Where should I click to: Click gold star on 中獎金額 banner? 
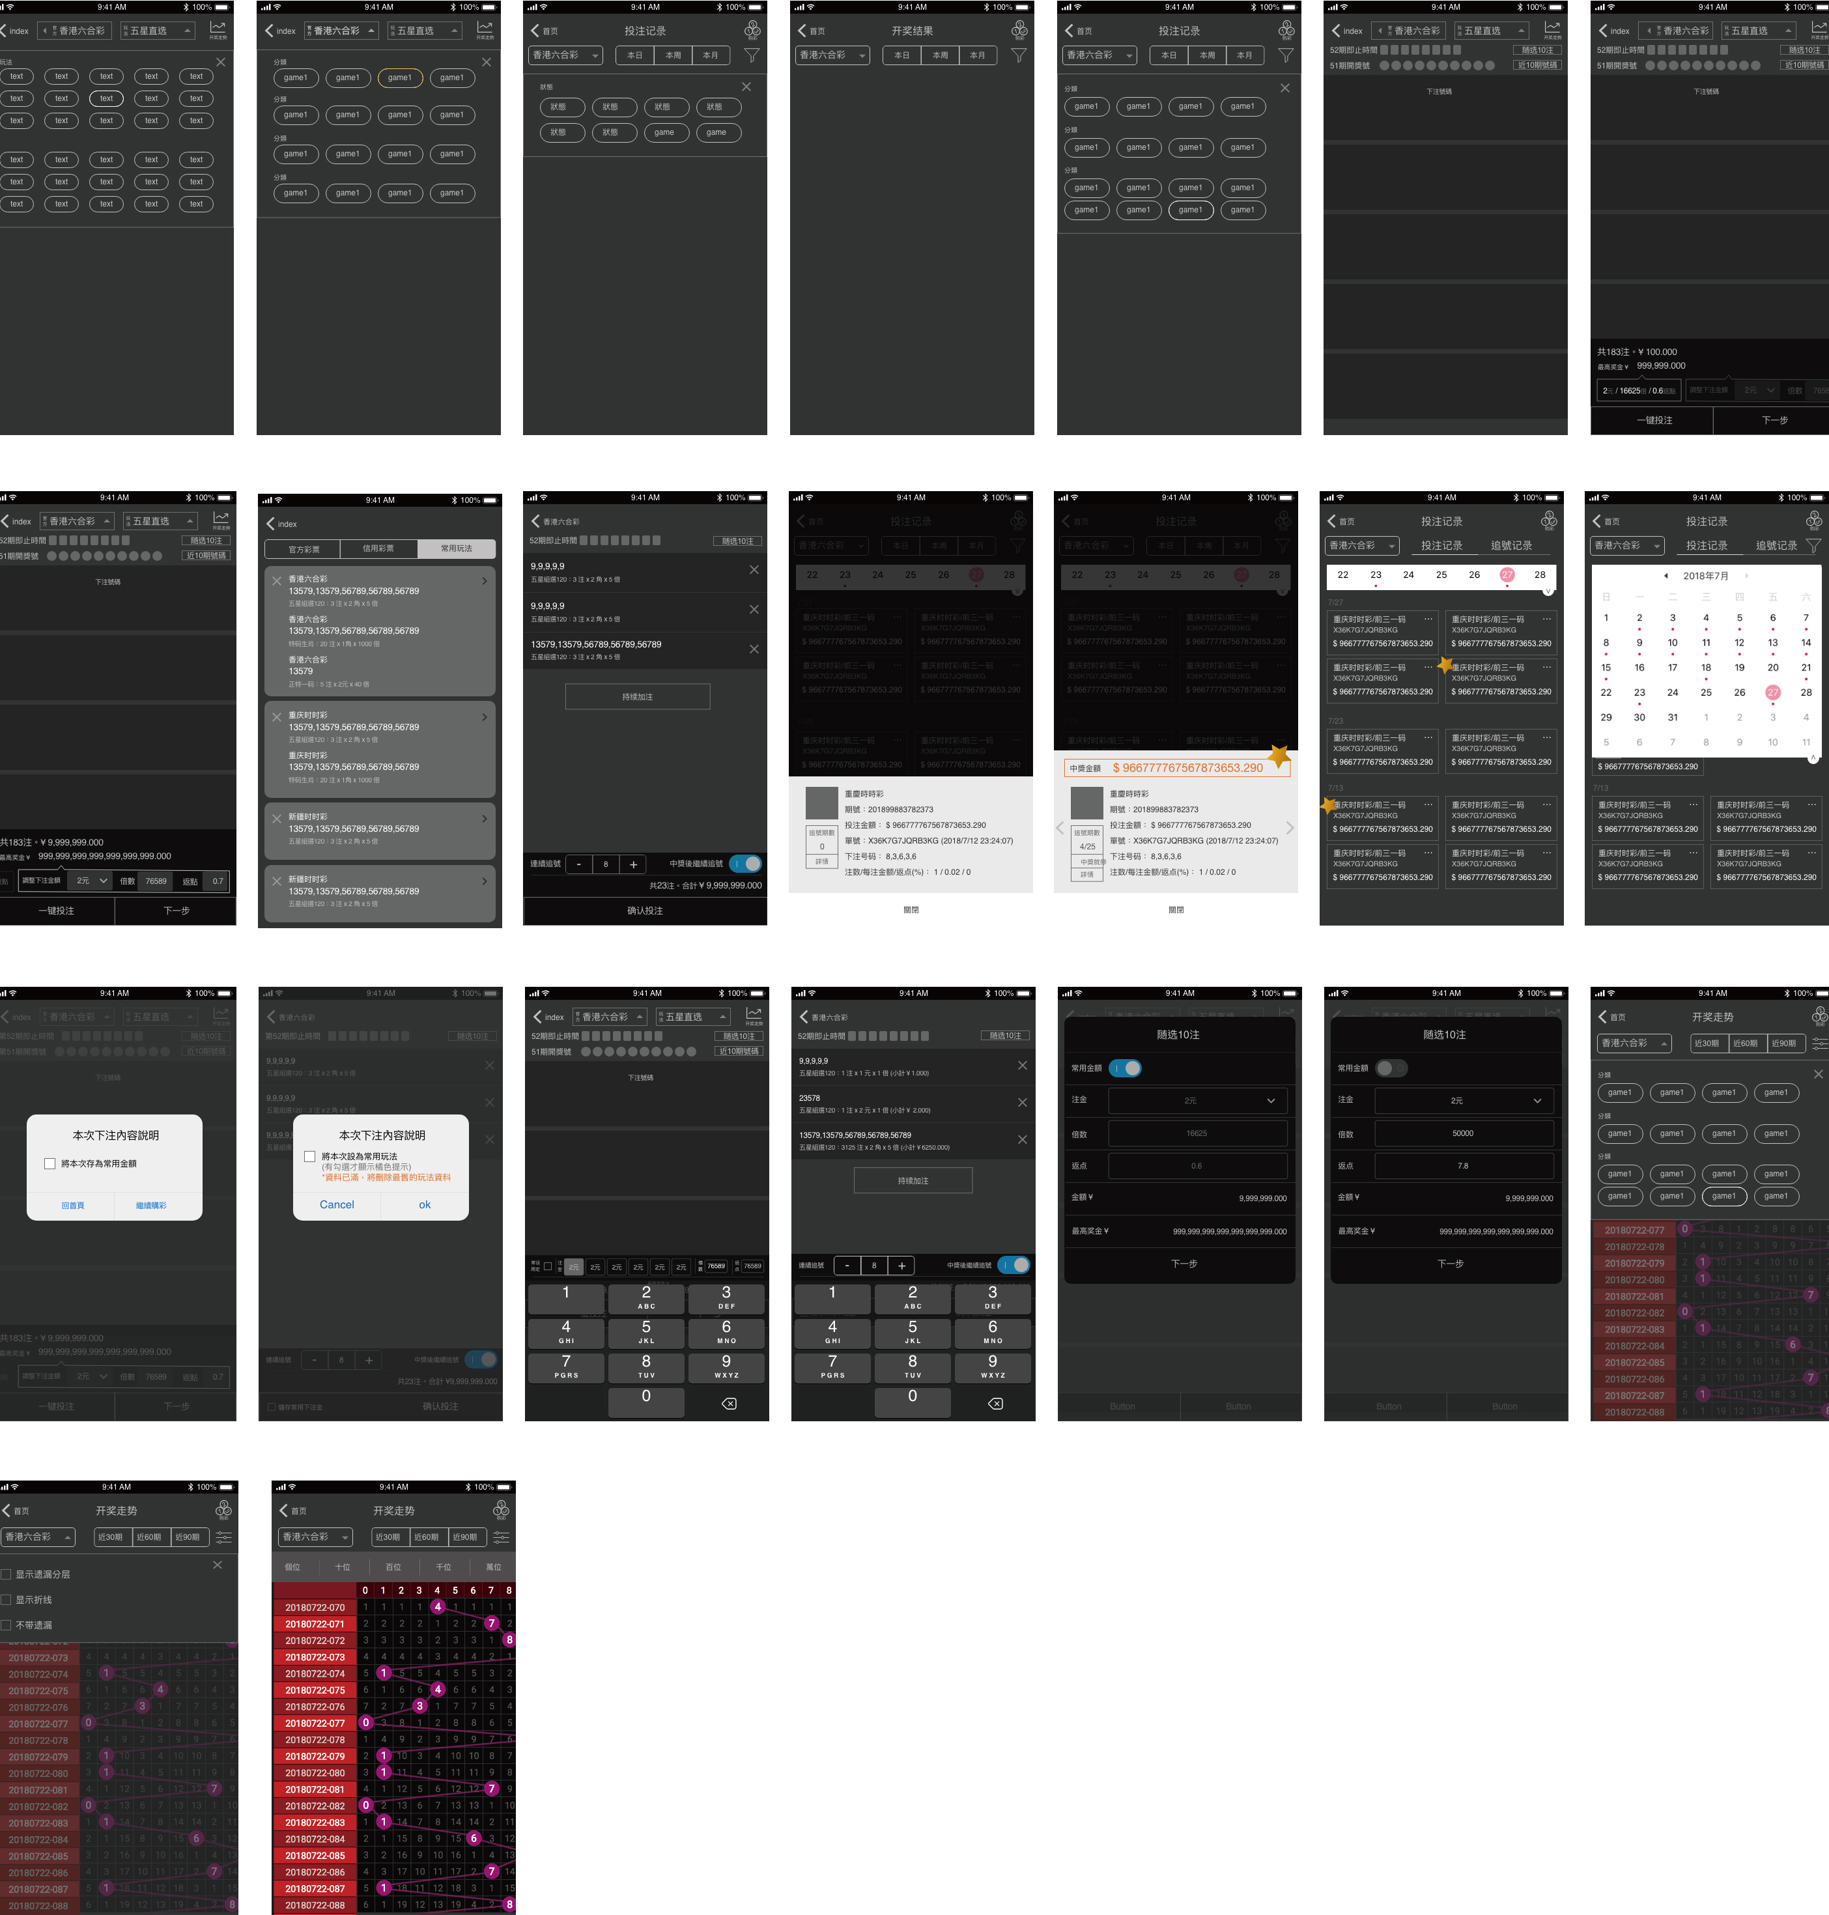[1279, 755]
